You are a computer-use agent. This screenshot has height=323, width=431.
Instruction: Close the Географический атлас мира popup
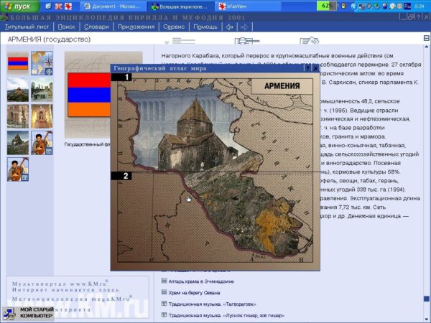(x=315, y=68)
